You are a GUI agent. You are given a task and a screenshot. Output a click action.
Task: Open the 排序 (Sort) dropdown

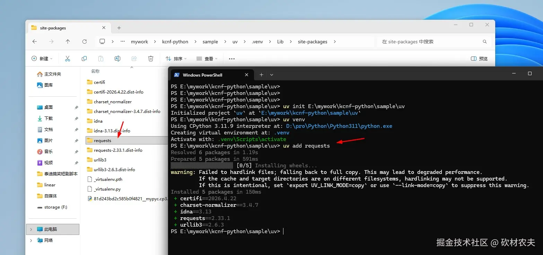pyautogui.click(x=176, y=59)
